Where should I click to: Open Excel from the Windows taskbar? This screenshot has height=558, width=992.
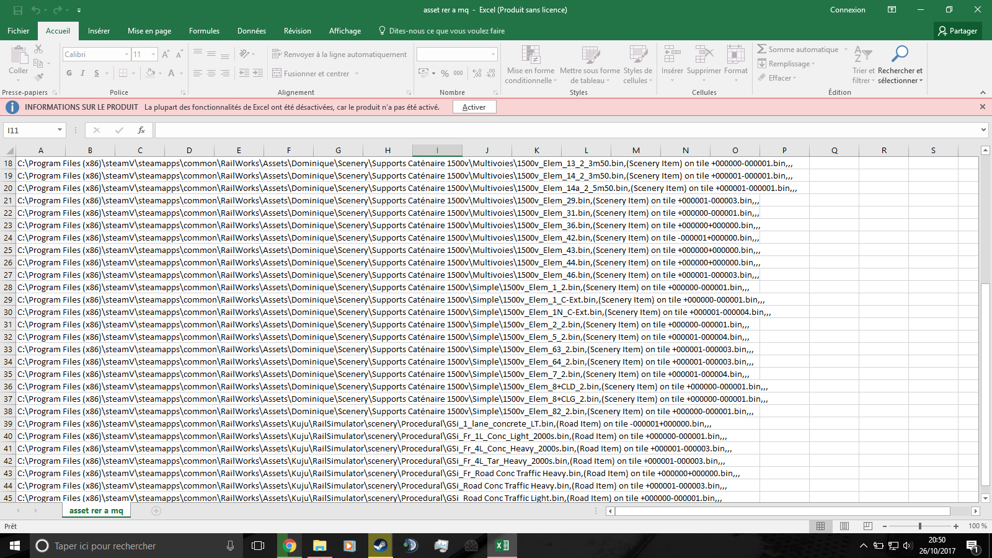(502, 546)
